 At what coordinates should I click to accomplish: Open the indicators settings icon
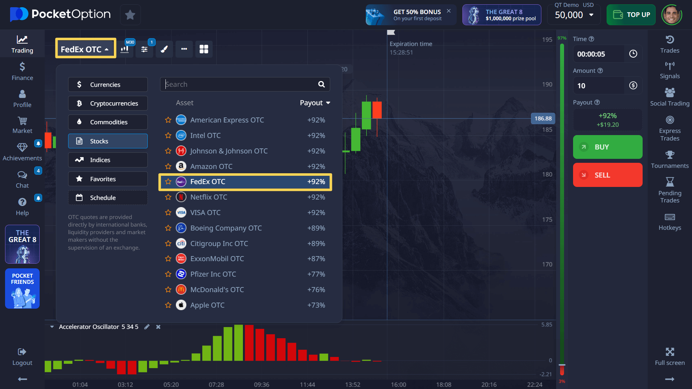coord(145,49)
